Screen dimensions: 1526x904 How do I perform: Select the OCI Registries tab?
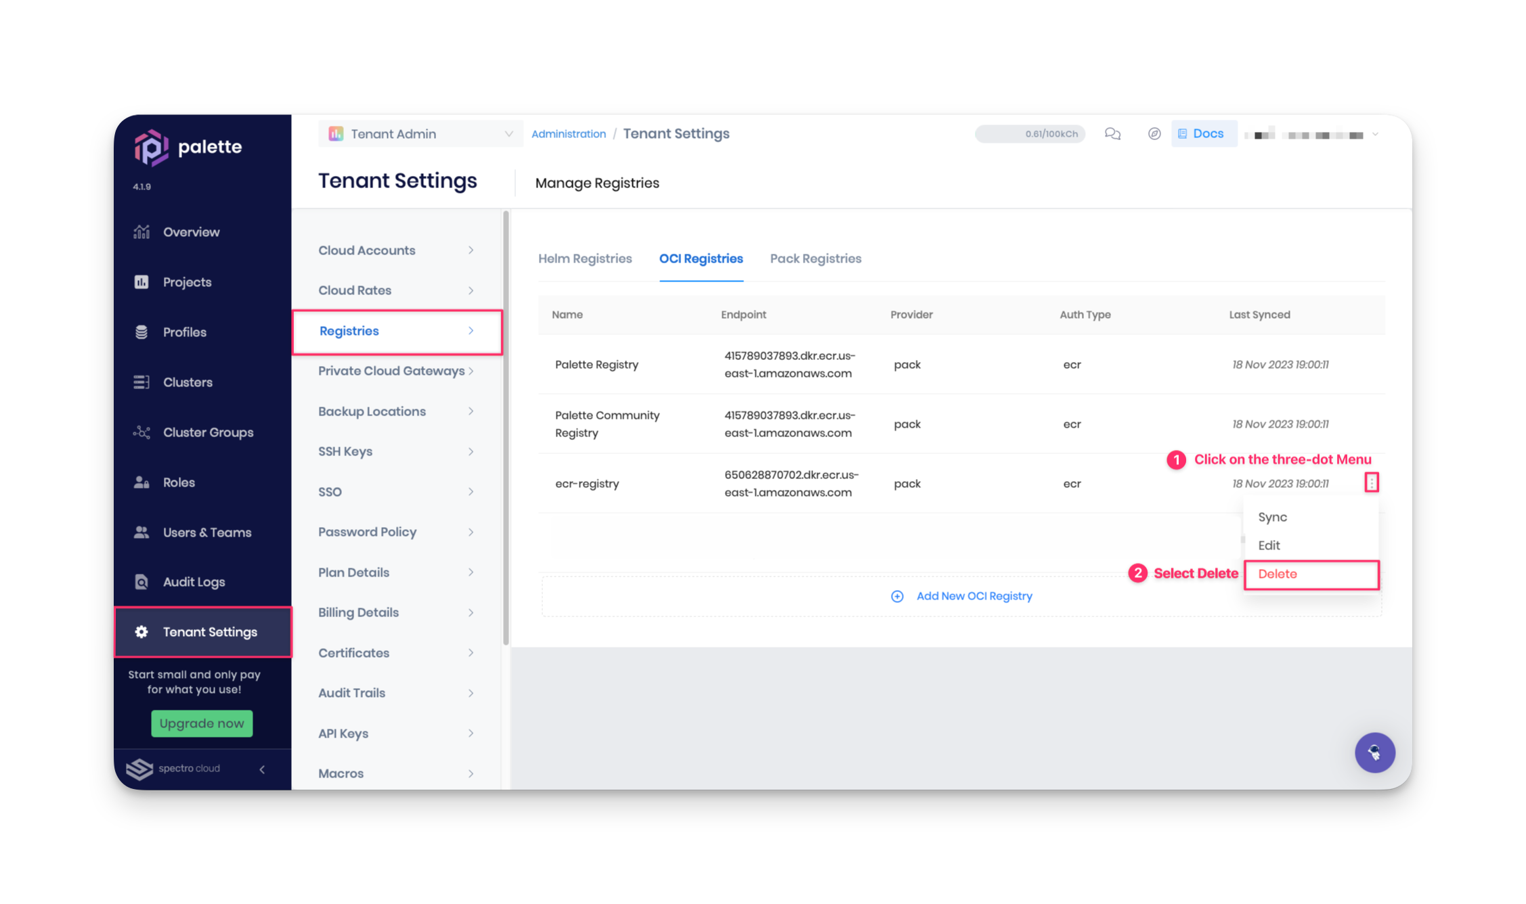(x=701, y=258)
